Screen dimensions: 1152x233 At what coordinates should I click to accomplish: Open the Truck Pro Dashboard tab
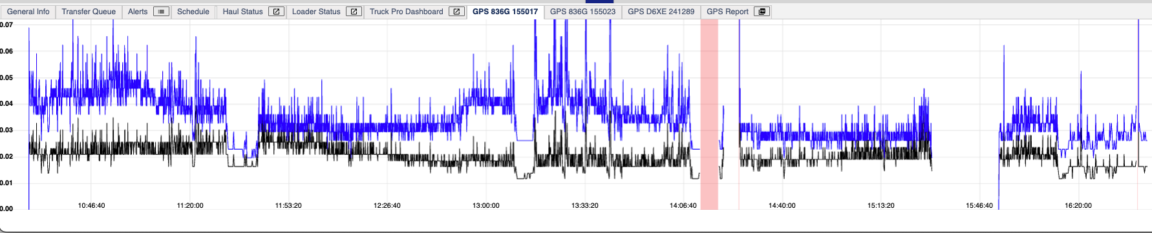[407, 12]
